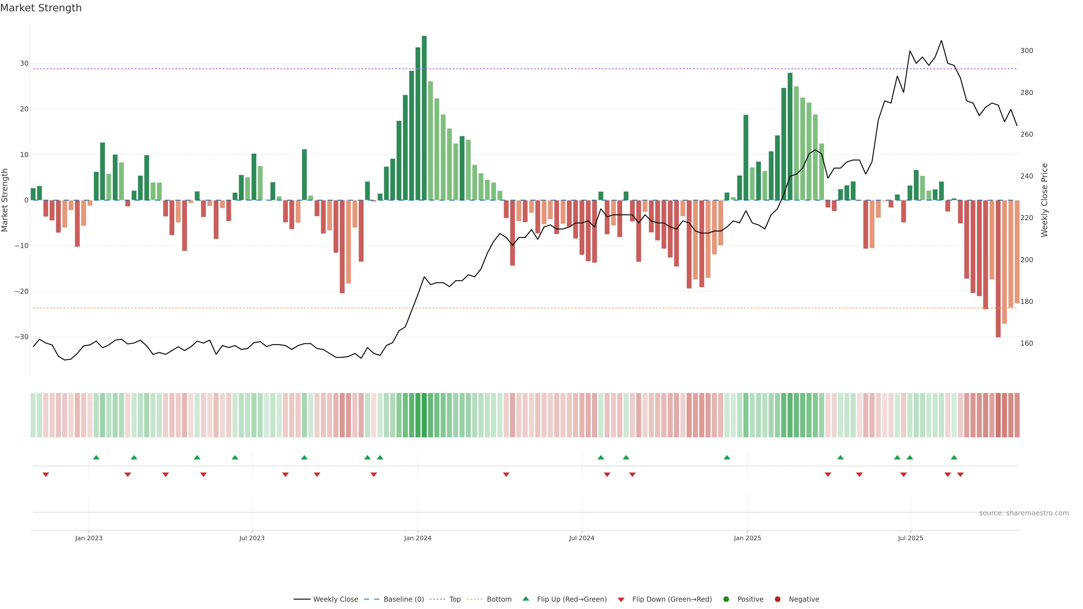Click the Weekly Close Price axis title
The width and height of the screenshot is (1083, 609).
tap(1045, 200)
